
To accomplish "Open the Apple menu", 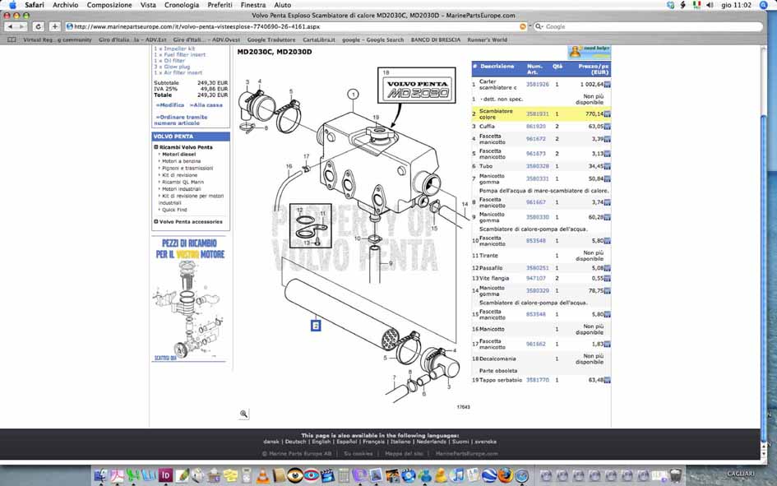I will (12, 5).
